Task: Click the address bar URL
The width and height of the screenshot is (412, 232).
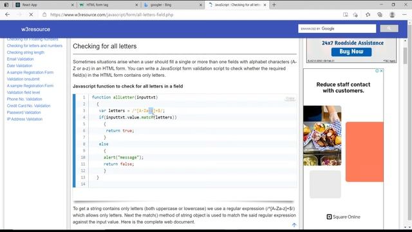Action: pos(111,15)
